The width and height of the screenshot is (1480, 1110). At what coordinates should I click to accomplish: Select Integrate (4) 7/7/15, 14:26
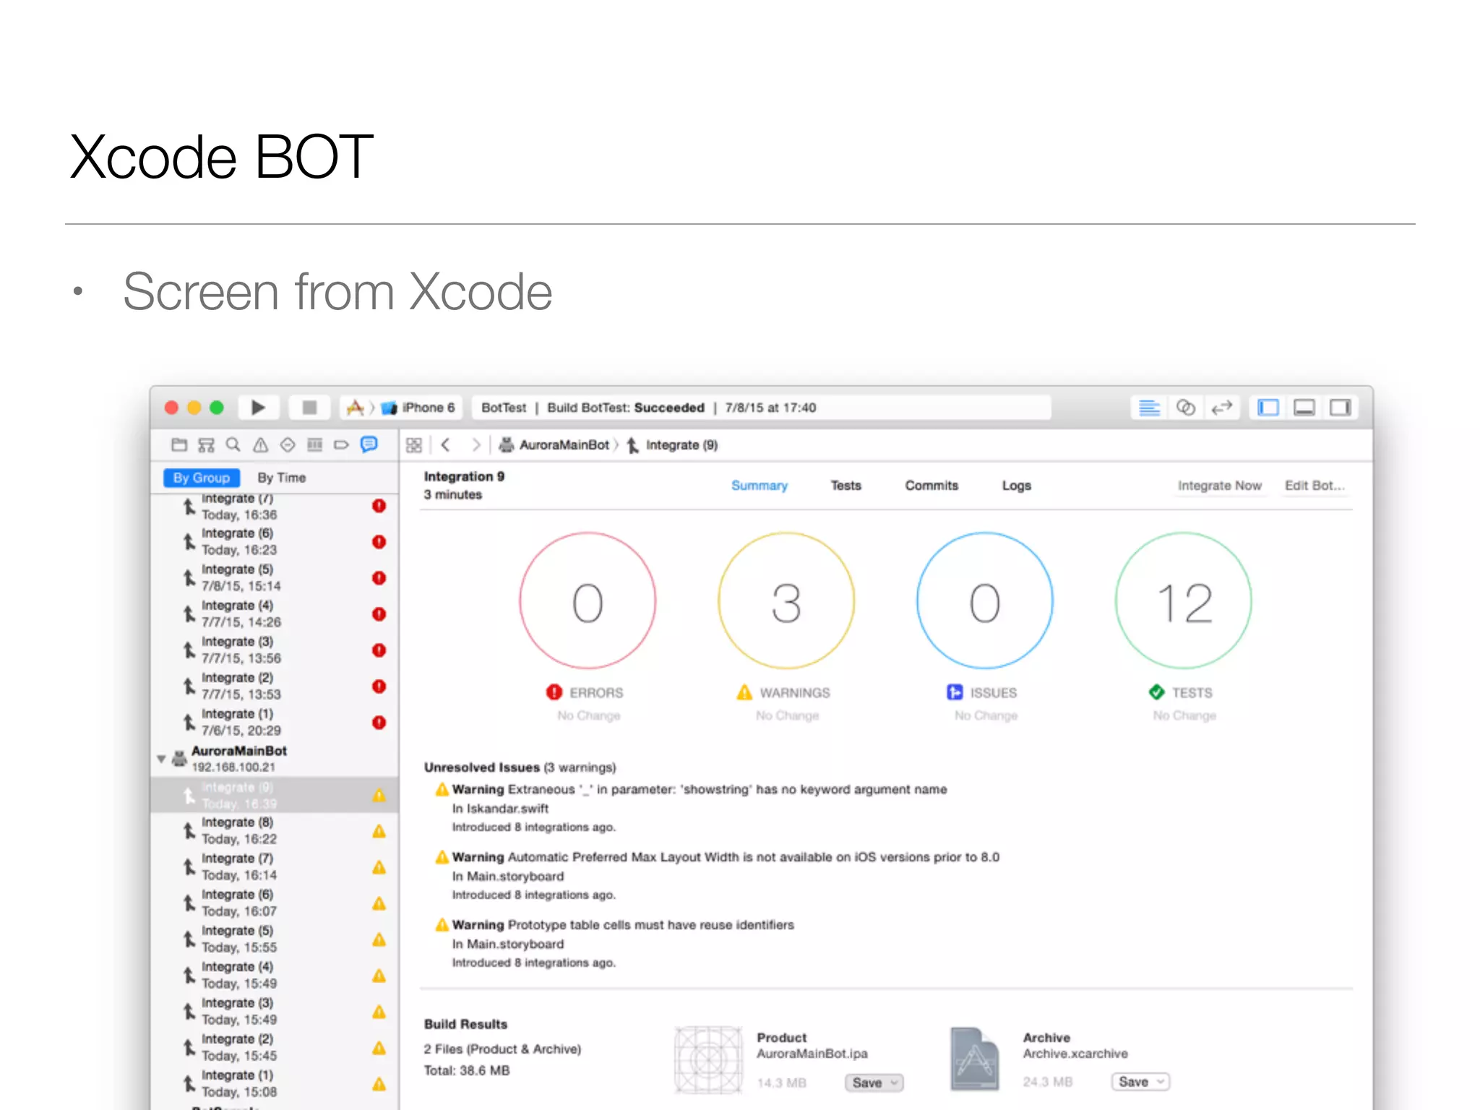[x=275, y=614]
